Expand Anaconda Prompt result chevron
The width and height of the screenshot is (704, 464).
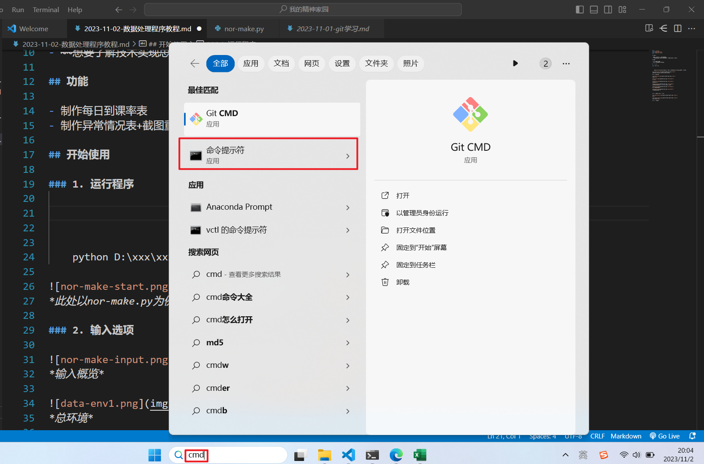(348, 208)
